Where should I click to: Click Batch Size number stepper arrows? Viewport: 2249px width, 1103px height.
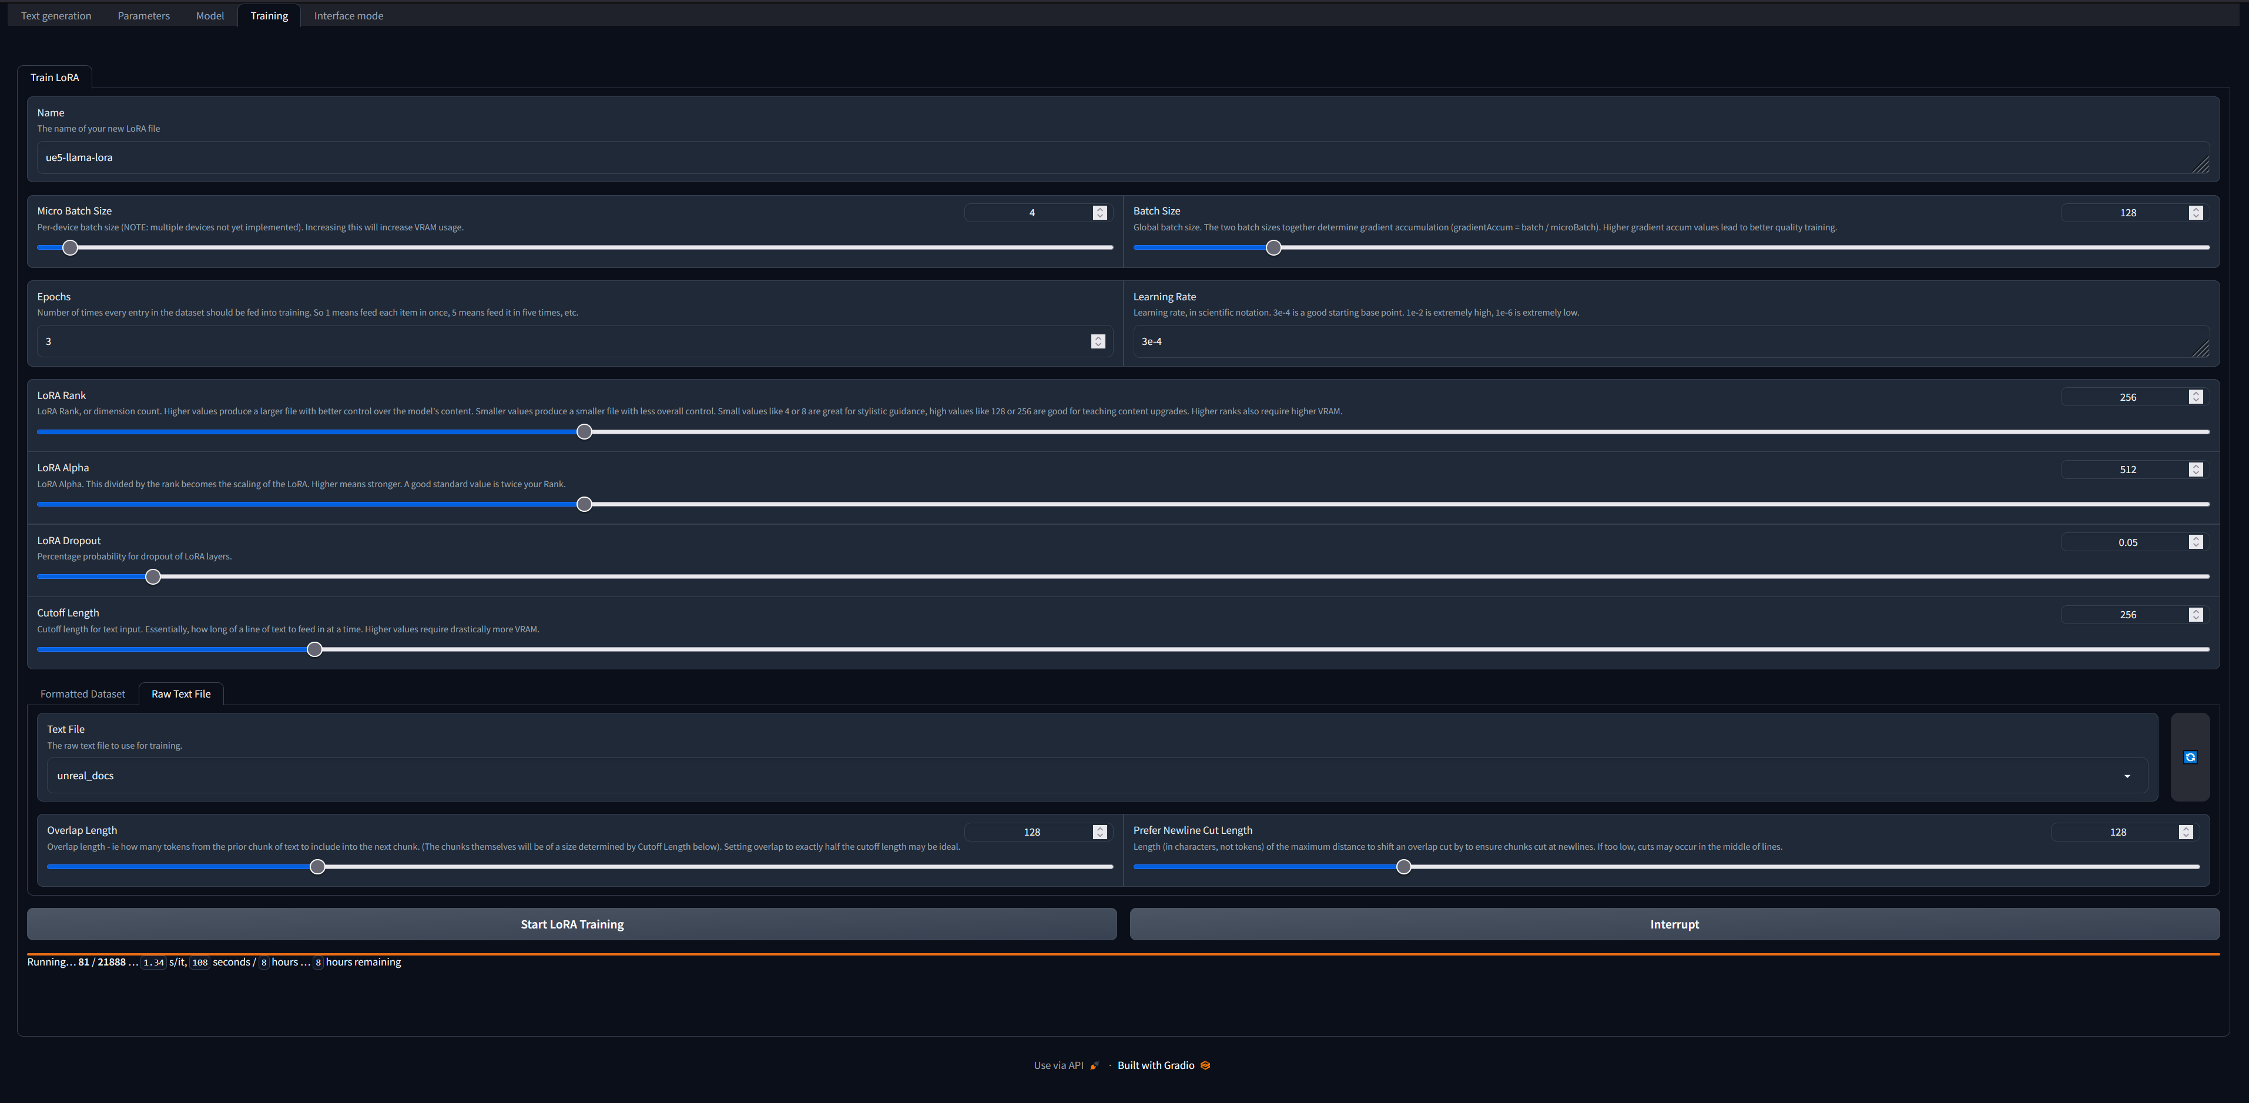2195,213
